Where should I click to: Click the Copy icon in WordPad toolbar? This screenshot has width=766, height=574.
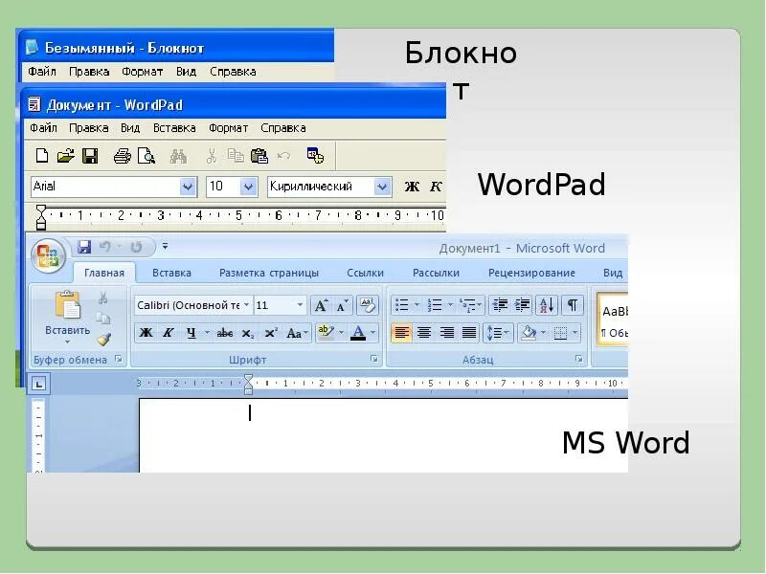pos(236,156)
